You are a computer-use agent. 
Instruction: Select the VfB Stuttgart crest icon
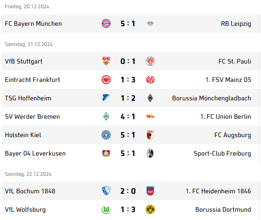(106, 61)
